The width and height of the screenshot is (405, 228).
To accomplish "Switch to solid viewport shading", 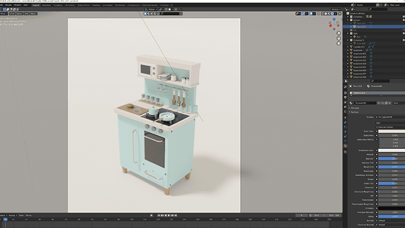I will pyautogui.click(x=326, y=14).
